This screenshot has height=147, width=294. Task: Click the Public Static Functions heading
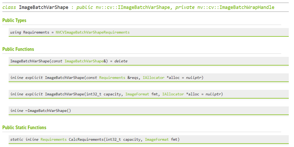click(24, 127)
